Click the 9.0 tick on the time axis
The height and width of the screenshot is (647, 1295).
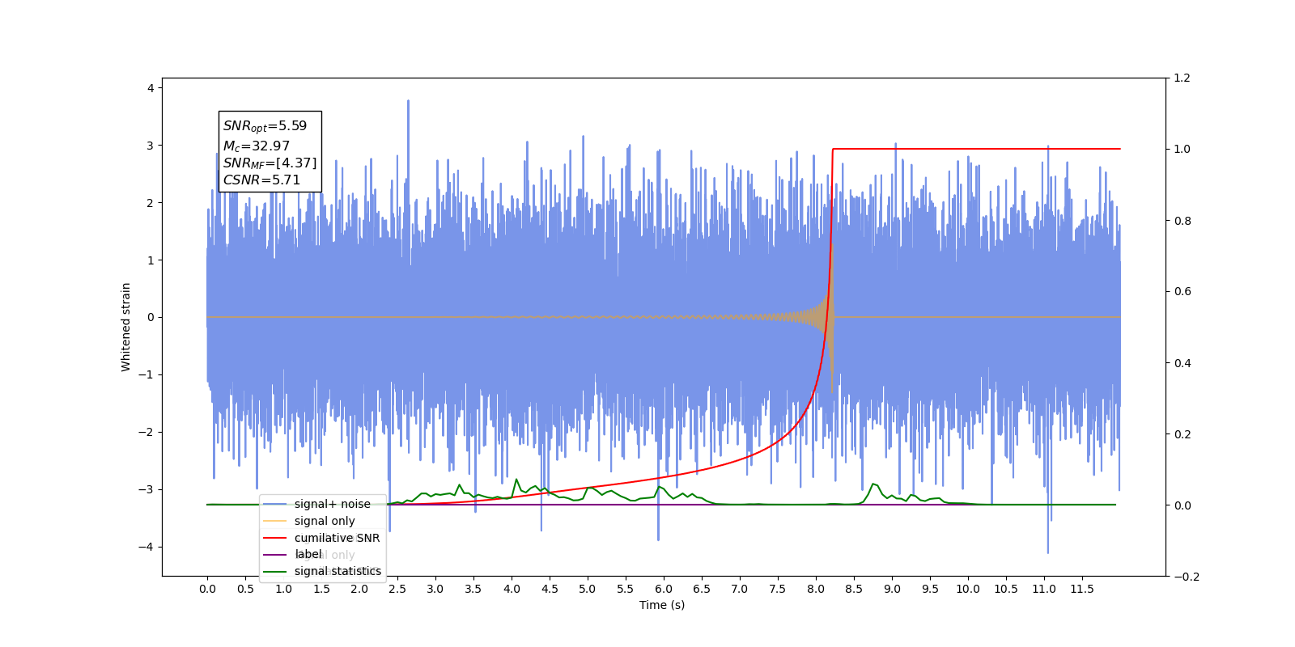click(x=892, y=589)
